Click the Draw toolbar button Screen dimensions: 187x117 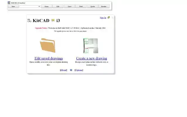coord(47,6)
